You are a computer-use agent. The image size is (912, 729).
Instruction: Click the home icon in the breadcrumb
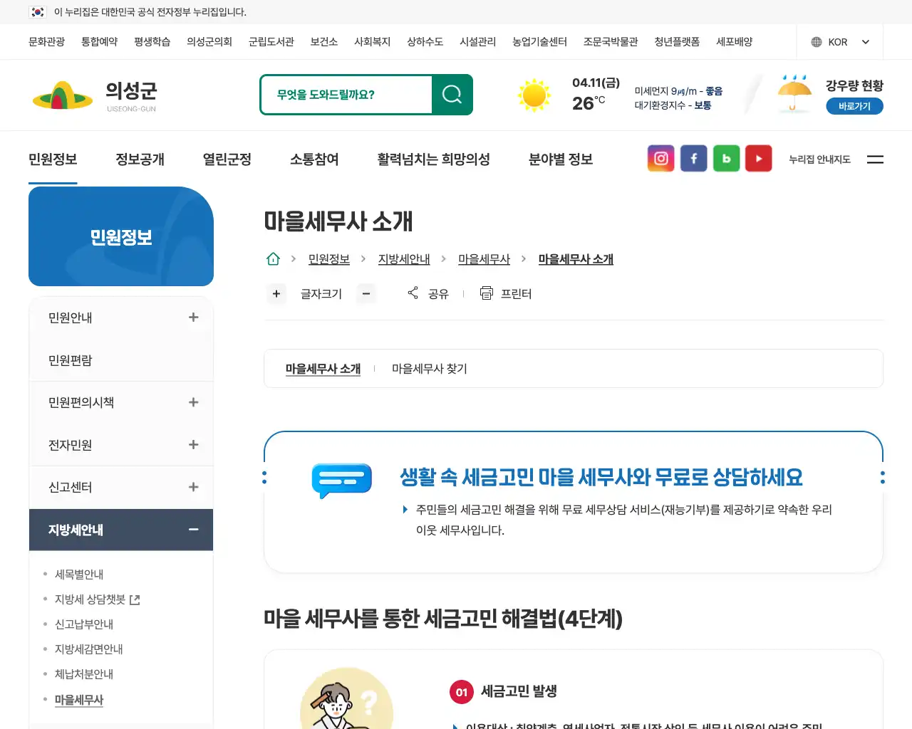click(x=273, y=258)
